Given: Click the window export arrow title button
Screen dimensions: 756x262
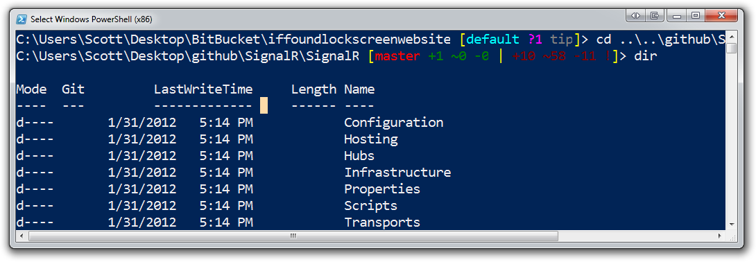Looking at the screenshot, I should click(654, 15).
